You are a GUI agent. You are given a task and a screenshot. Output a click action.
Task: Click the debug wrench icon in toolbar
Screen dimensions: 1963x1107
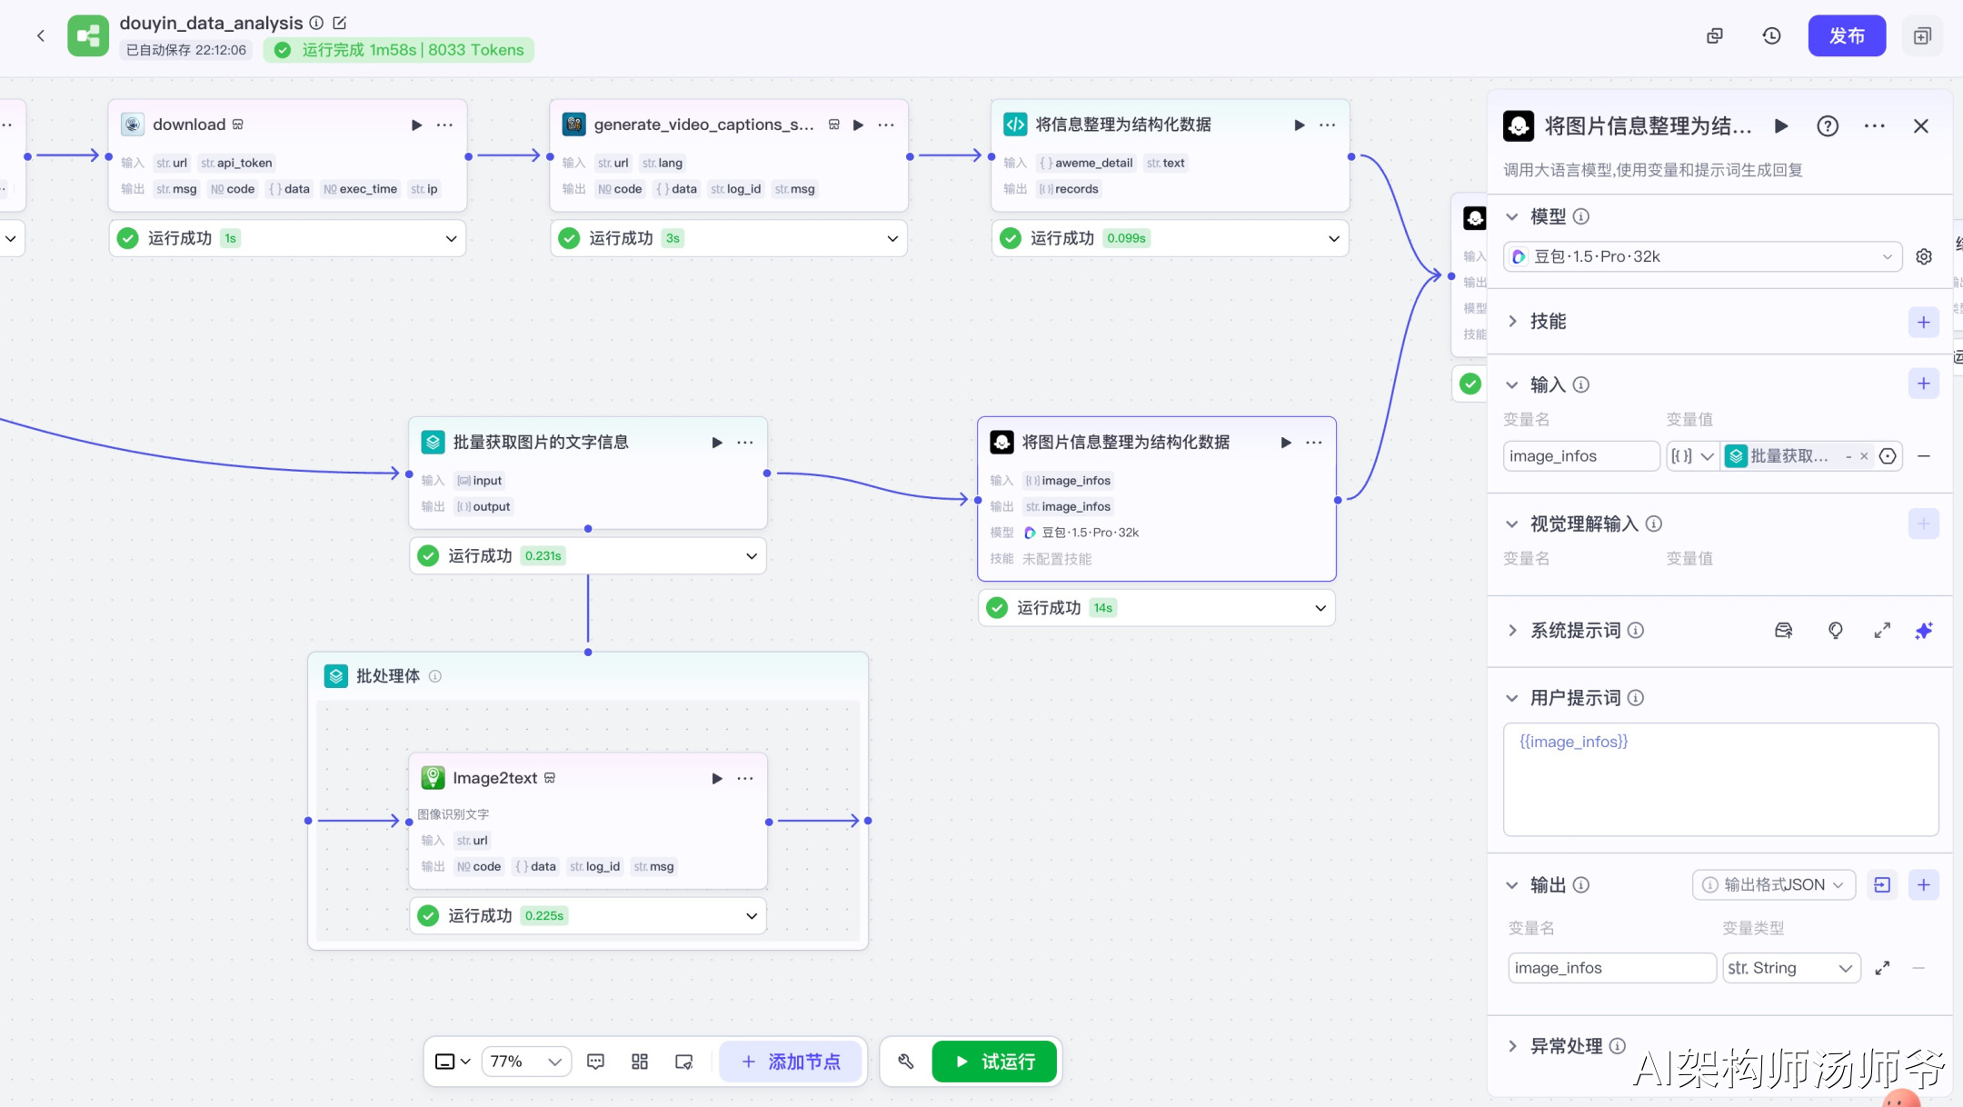[906, 1062]
